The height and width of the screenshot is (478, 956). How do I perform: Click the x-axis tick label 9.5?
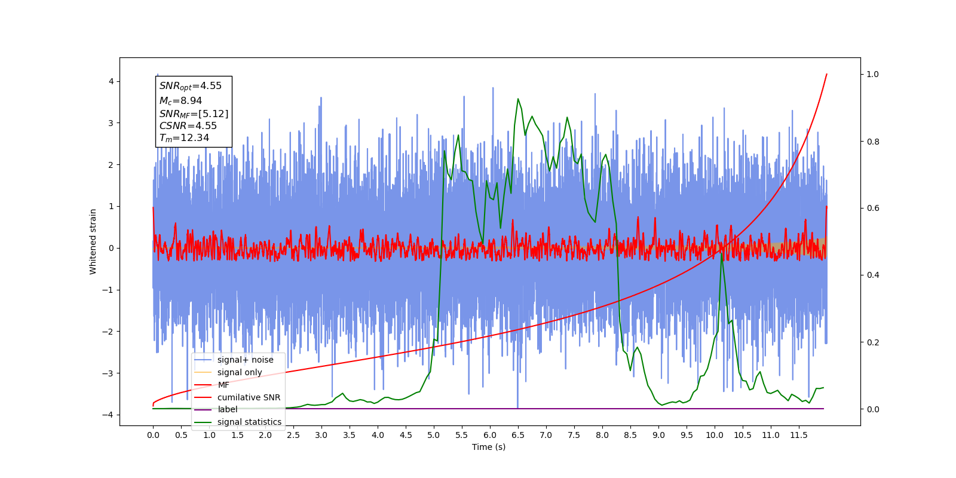pyautogui.click(x=687, y=435)
